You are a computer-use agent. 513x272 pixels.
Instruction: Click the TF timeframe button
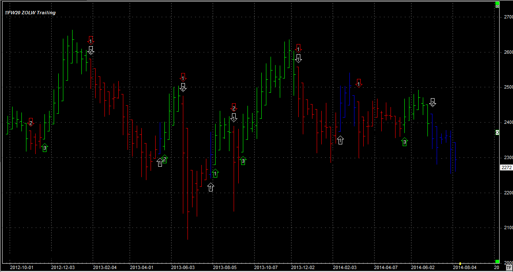tap(509, 267)
